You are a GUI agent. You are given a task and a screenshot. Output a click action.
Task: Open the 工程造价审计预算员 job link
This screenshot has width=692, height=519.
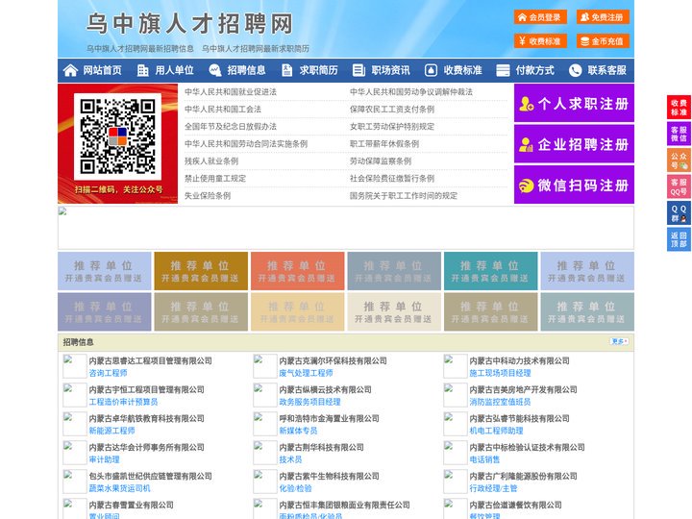(x=124, y=402)
